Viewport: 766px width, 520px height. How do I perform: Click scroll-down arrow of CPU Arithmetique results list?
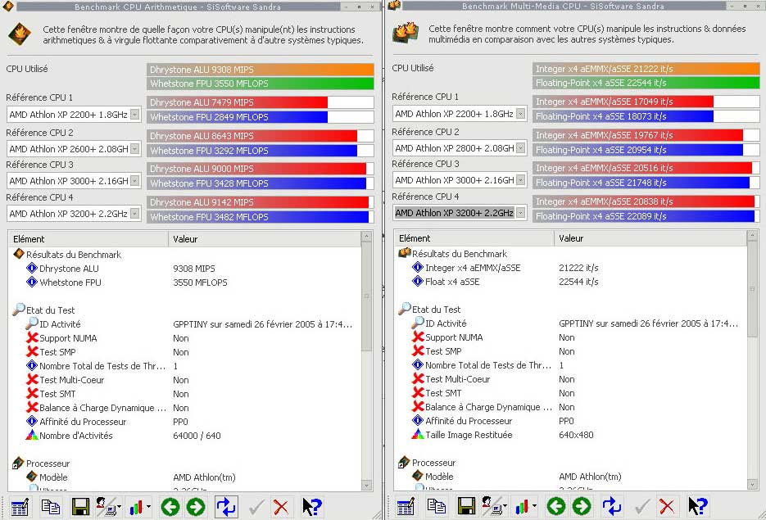coord(367,486)
